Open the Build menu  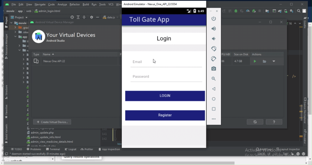click(x=85, y=4)
